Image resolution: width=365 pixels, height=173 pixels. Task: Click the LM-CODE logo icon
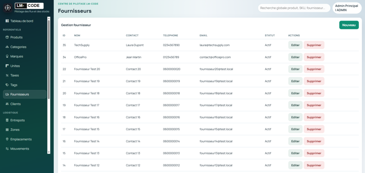pos(7,8)
